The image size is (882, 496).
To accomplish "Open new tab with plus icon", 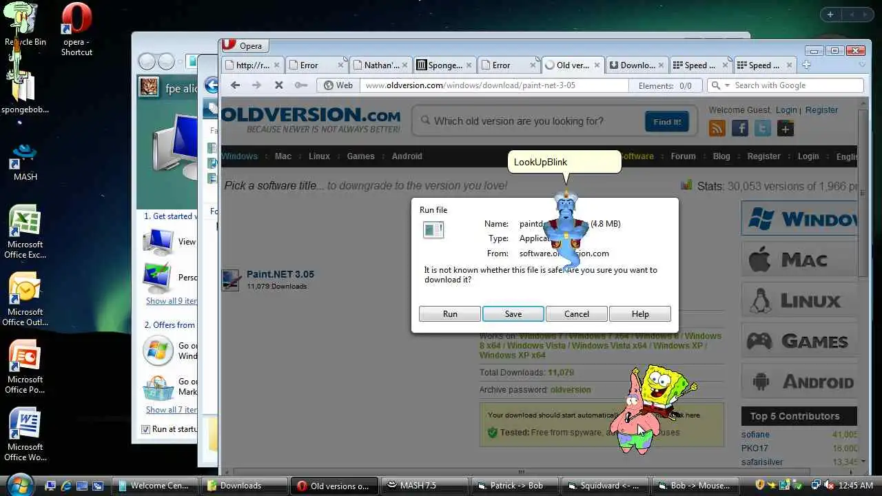I will click(806, 65).
